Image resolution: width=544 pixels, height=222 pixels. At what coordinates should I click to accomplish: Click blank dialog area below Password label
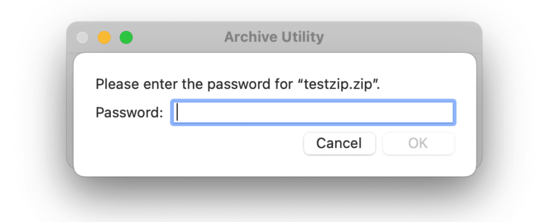[129, 150]
